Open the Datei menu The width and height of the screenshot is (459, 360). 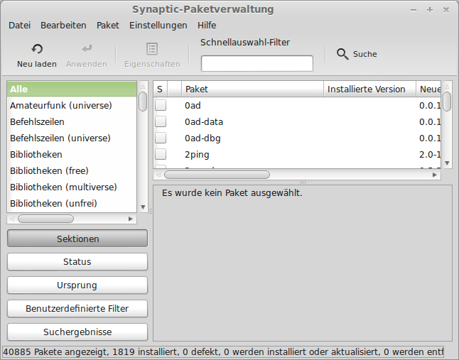click(x=20, y=26)
